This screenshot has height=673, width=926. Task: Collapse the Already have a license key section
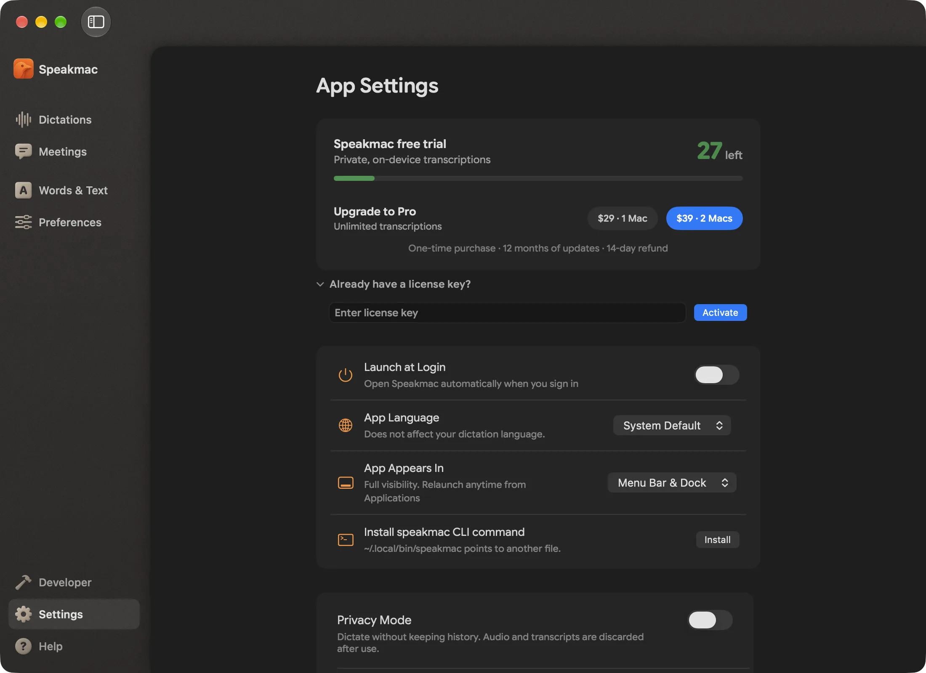click(x=320, y=284)
